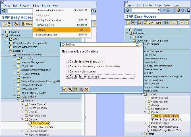Screen dimensions: 191x137
Task: Click Other menu button in right window
Action: [153, 23]
